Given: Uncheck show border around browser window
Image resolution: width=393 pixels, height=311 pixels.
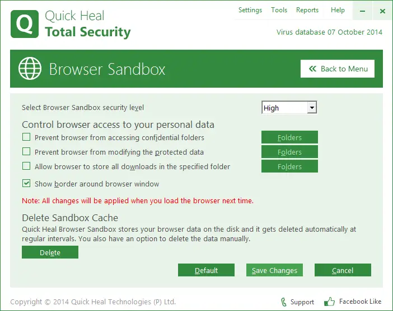Looking at the screenshot, I should coord(26,184).
